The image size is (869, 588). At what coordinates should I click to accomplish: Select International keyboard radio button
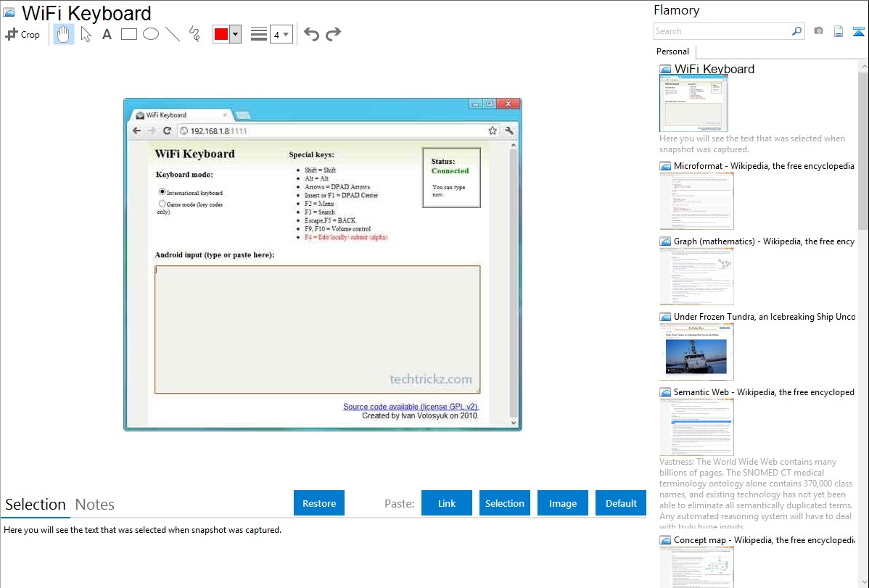tap(162, 191)
